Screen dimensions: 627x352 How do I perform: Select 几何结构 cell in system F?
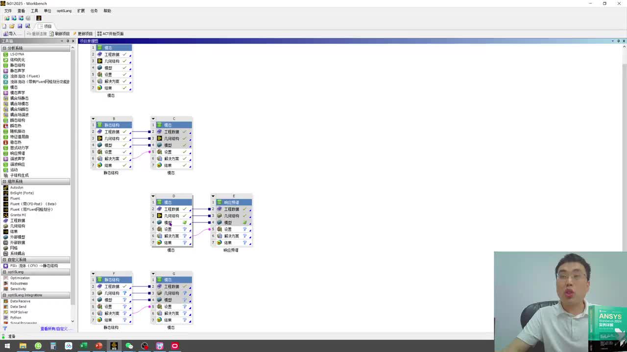(114, 293)
